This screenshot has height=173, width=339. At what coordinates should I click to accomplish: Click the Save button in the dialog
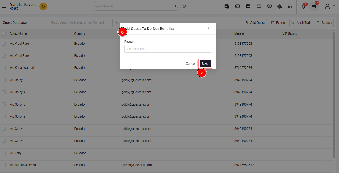click(x=205, y=64)
